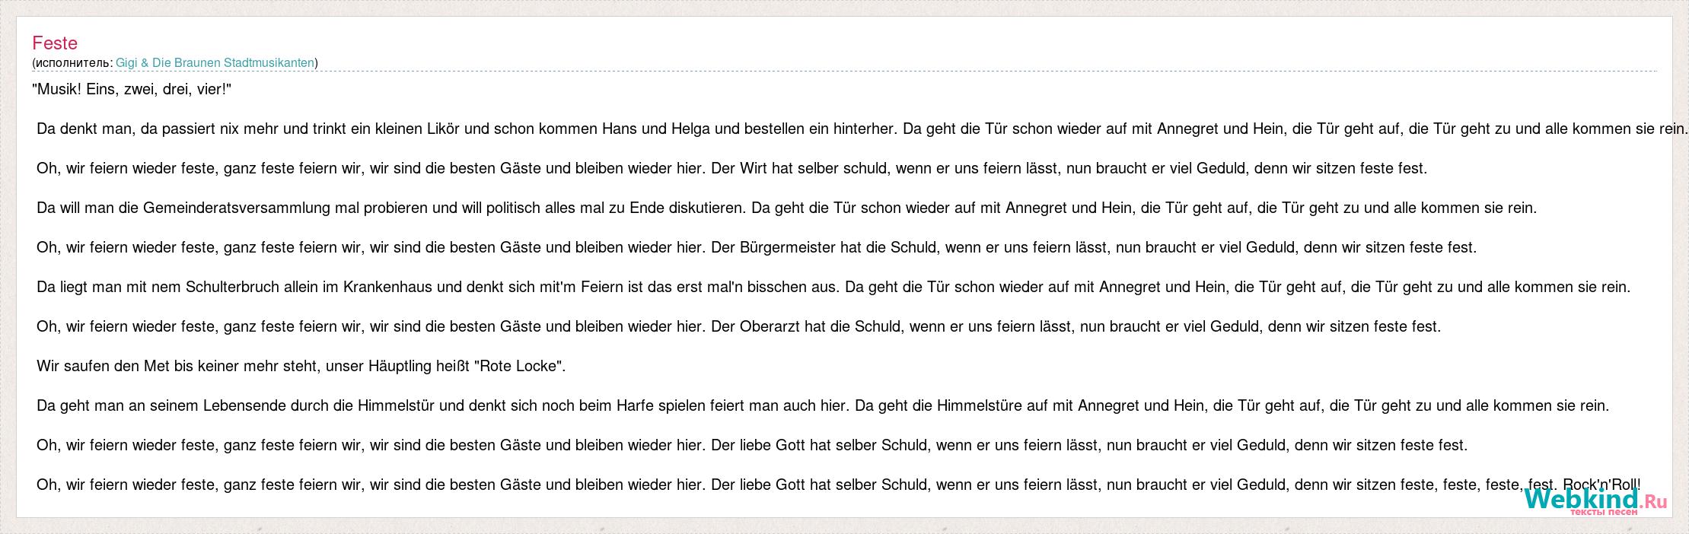
Task: Click the line "Wir saufen den Met bis keiner mehr steht"
Action: (301, 367)
